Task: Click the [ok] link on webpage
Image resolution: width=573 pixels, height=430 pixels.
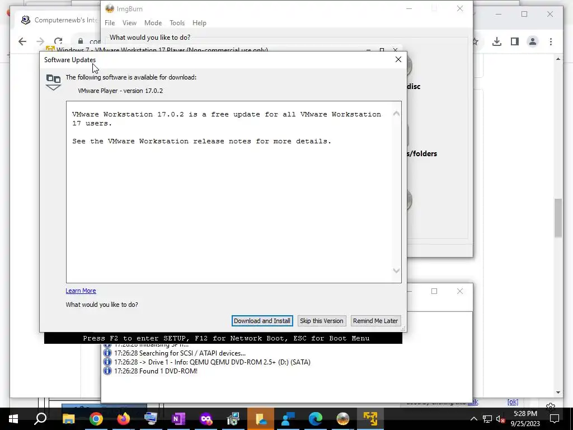Action: (x=513, y=402)
